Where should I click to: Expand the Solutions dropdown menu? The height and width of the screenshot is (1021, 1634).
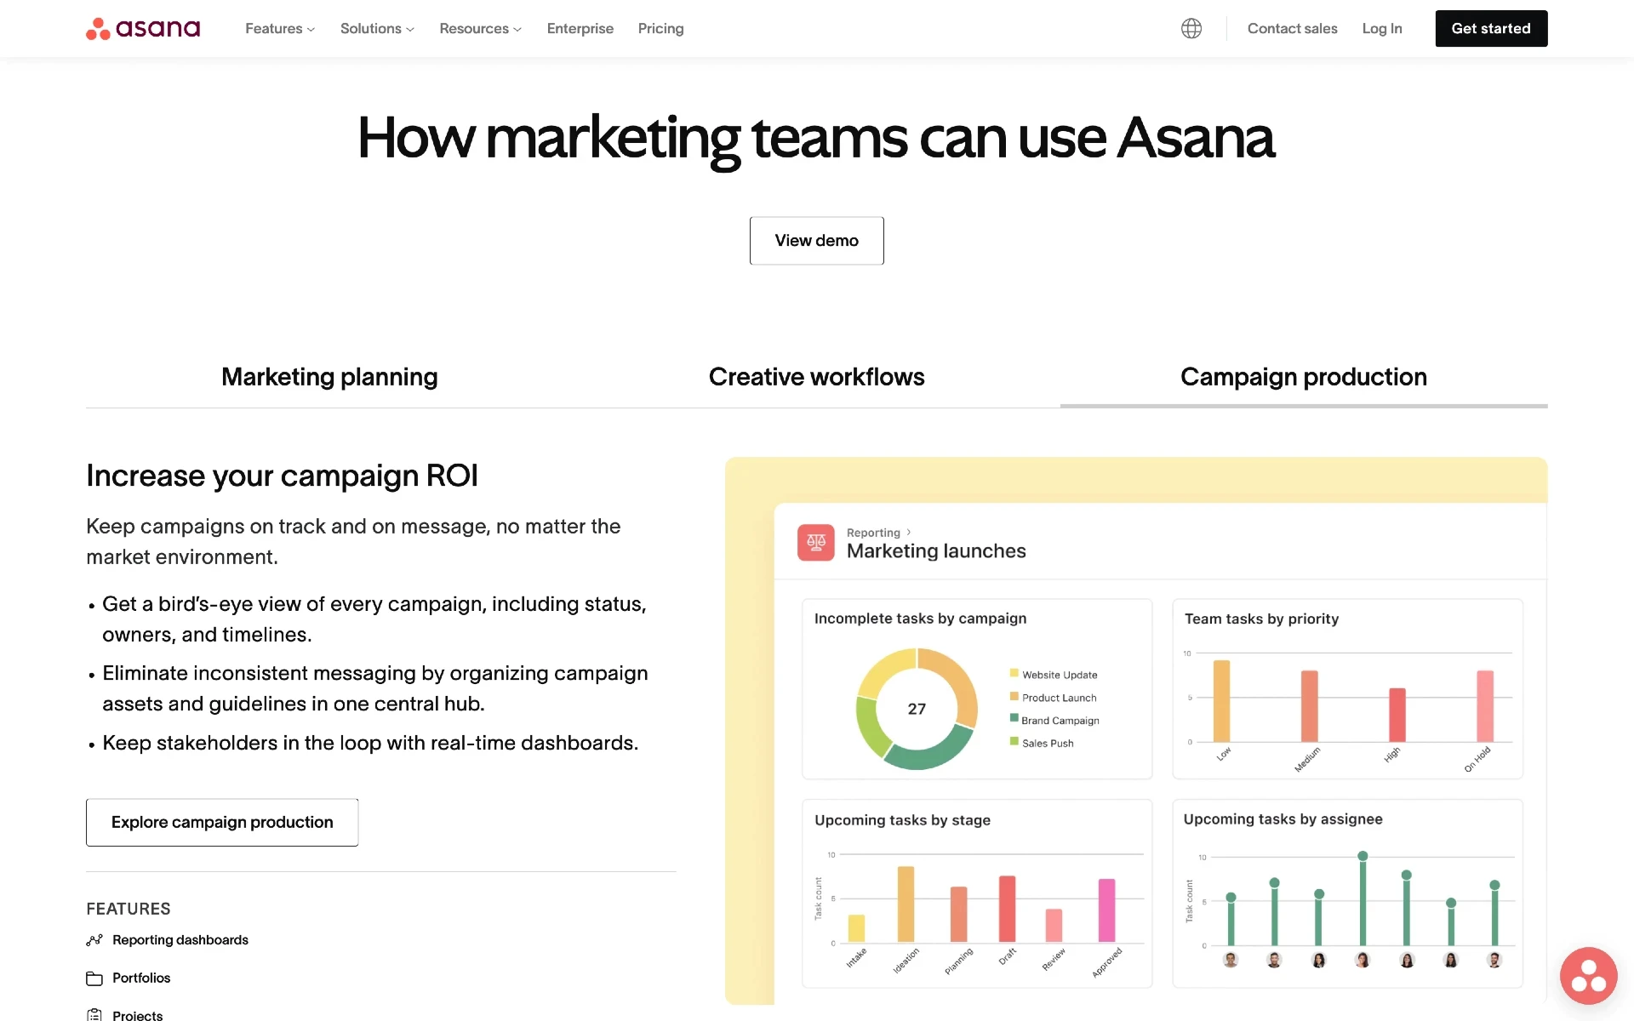pos(376,28)
